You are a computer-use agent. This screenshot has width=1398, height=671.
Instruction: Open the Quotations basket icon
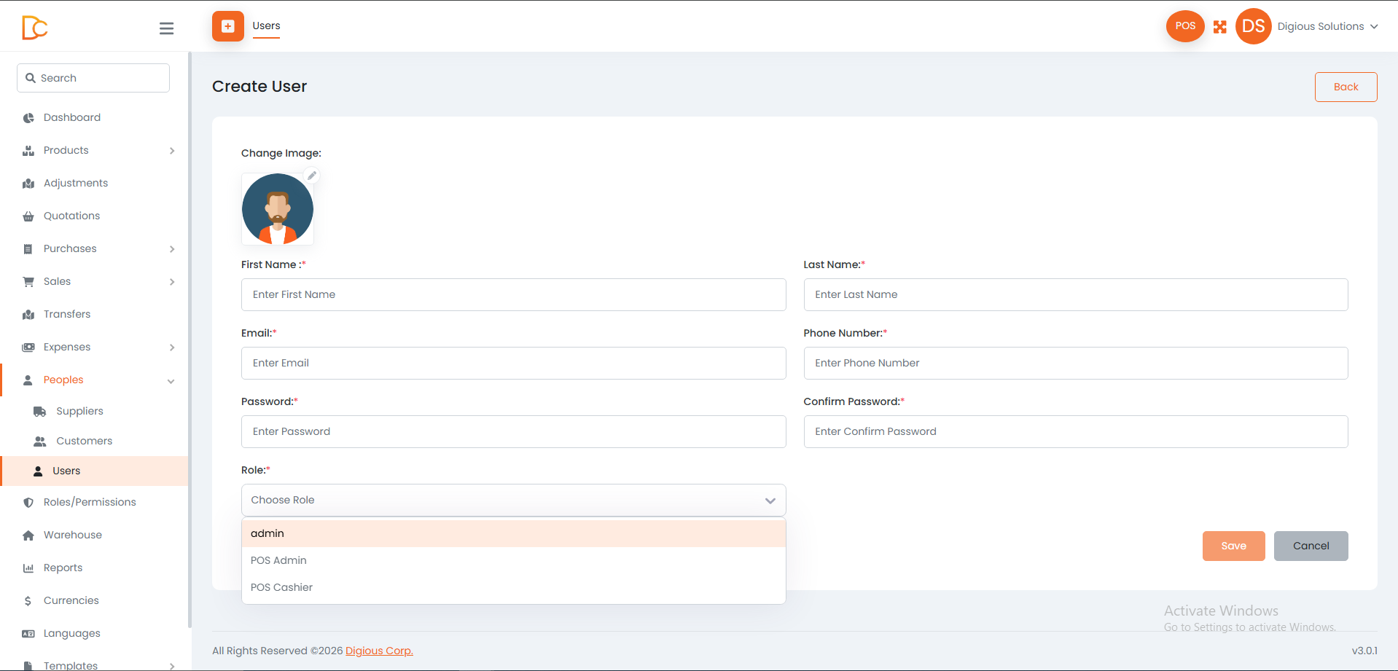point(28,216)
